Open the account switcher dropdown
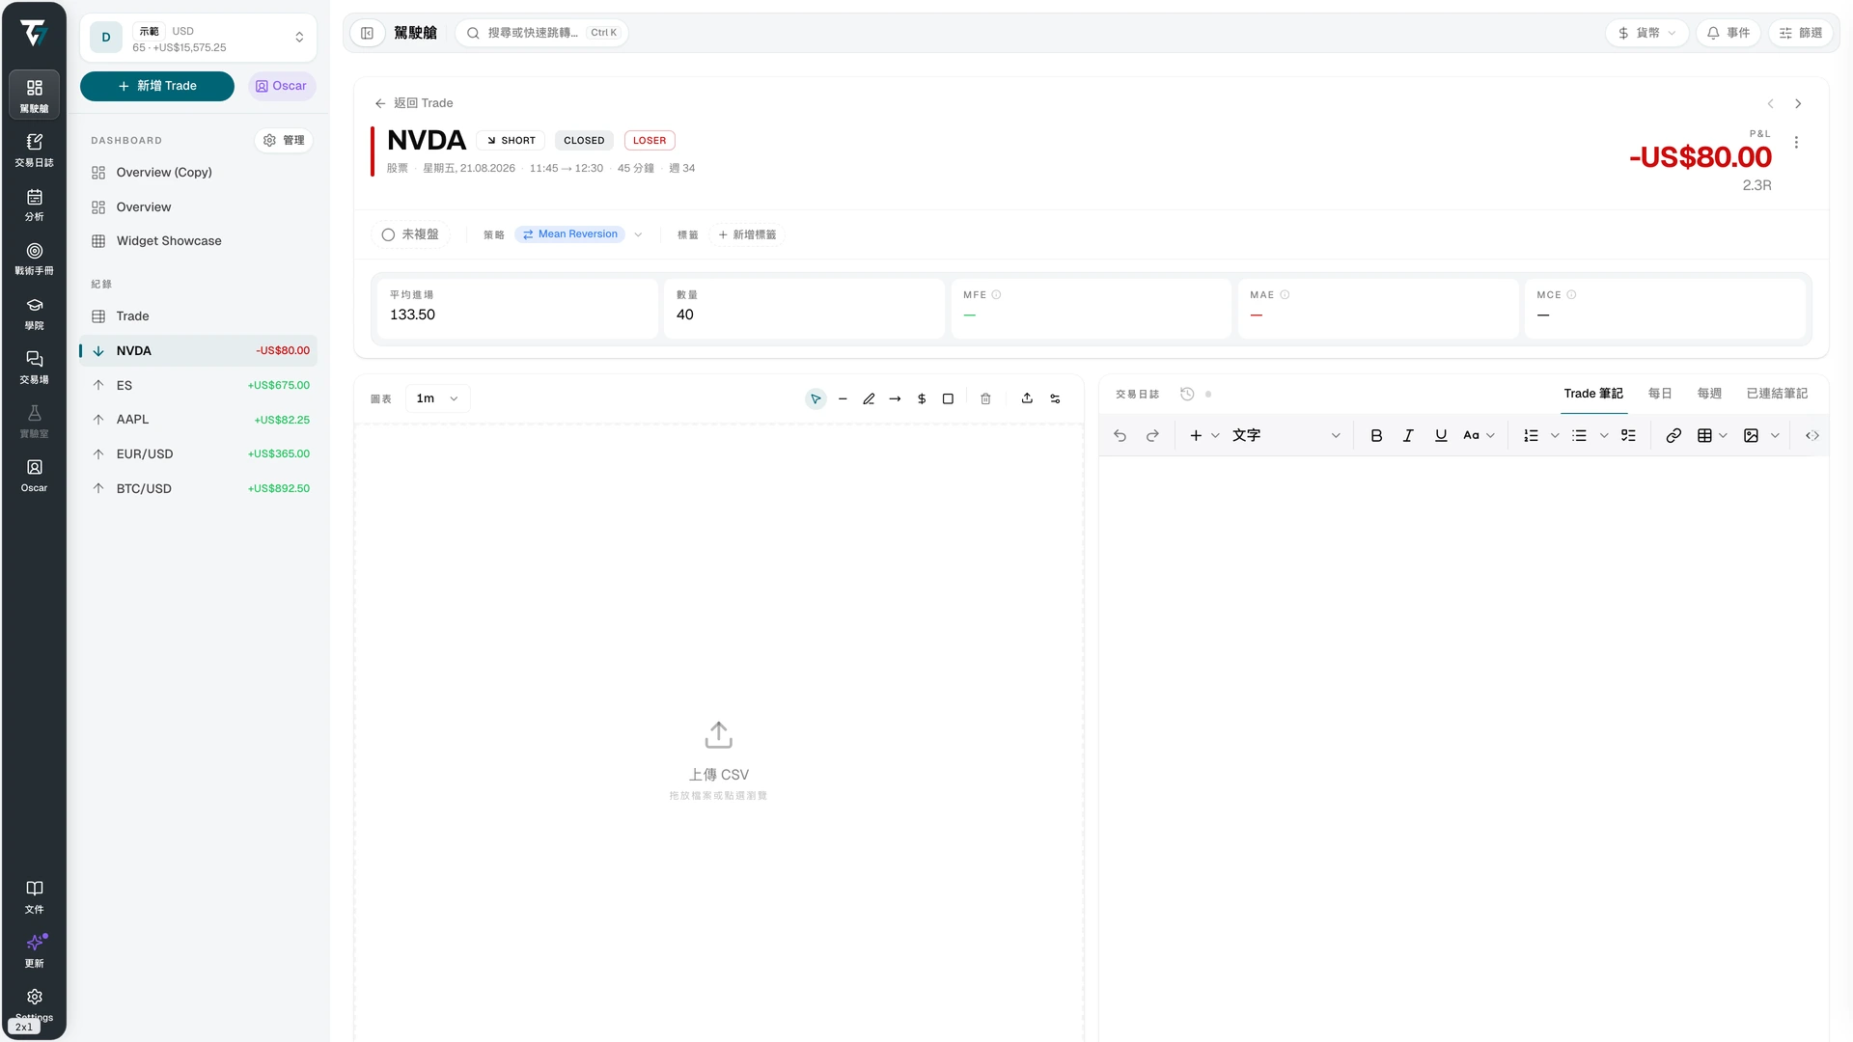The height and width of the screenshot is (1042, 1853). 198,39
